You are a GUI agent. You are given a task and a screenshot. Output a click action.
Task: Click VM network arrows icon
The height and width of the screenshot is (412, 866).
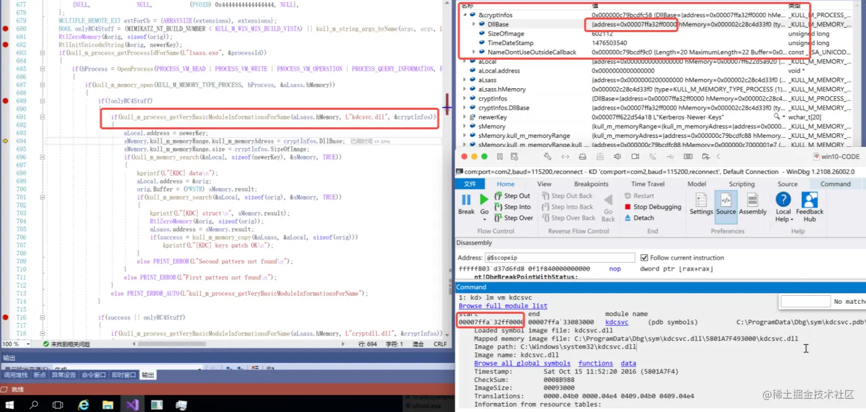pyautogui.click(x=565, y=157)
